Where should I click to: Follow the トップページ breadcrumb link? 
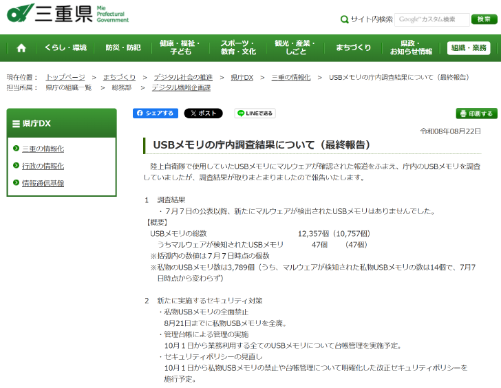[x=65, y=77]
